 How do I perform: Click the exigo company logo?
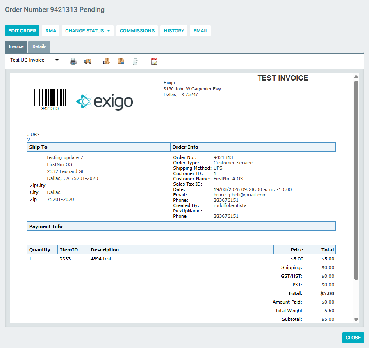(104, 100)
